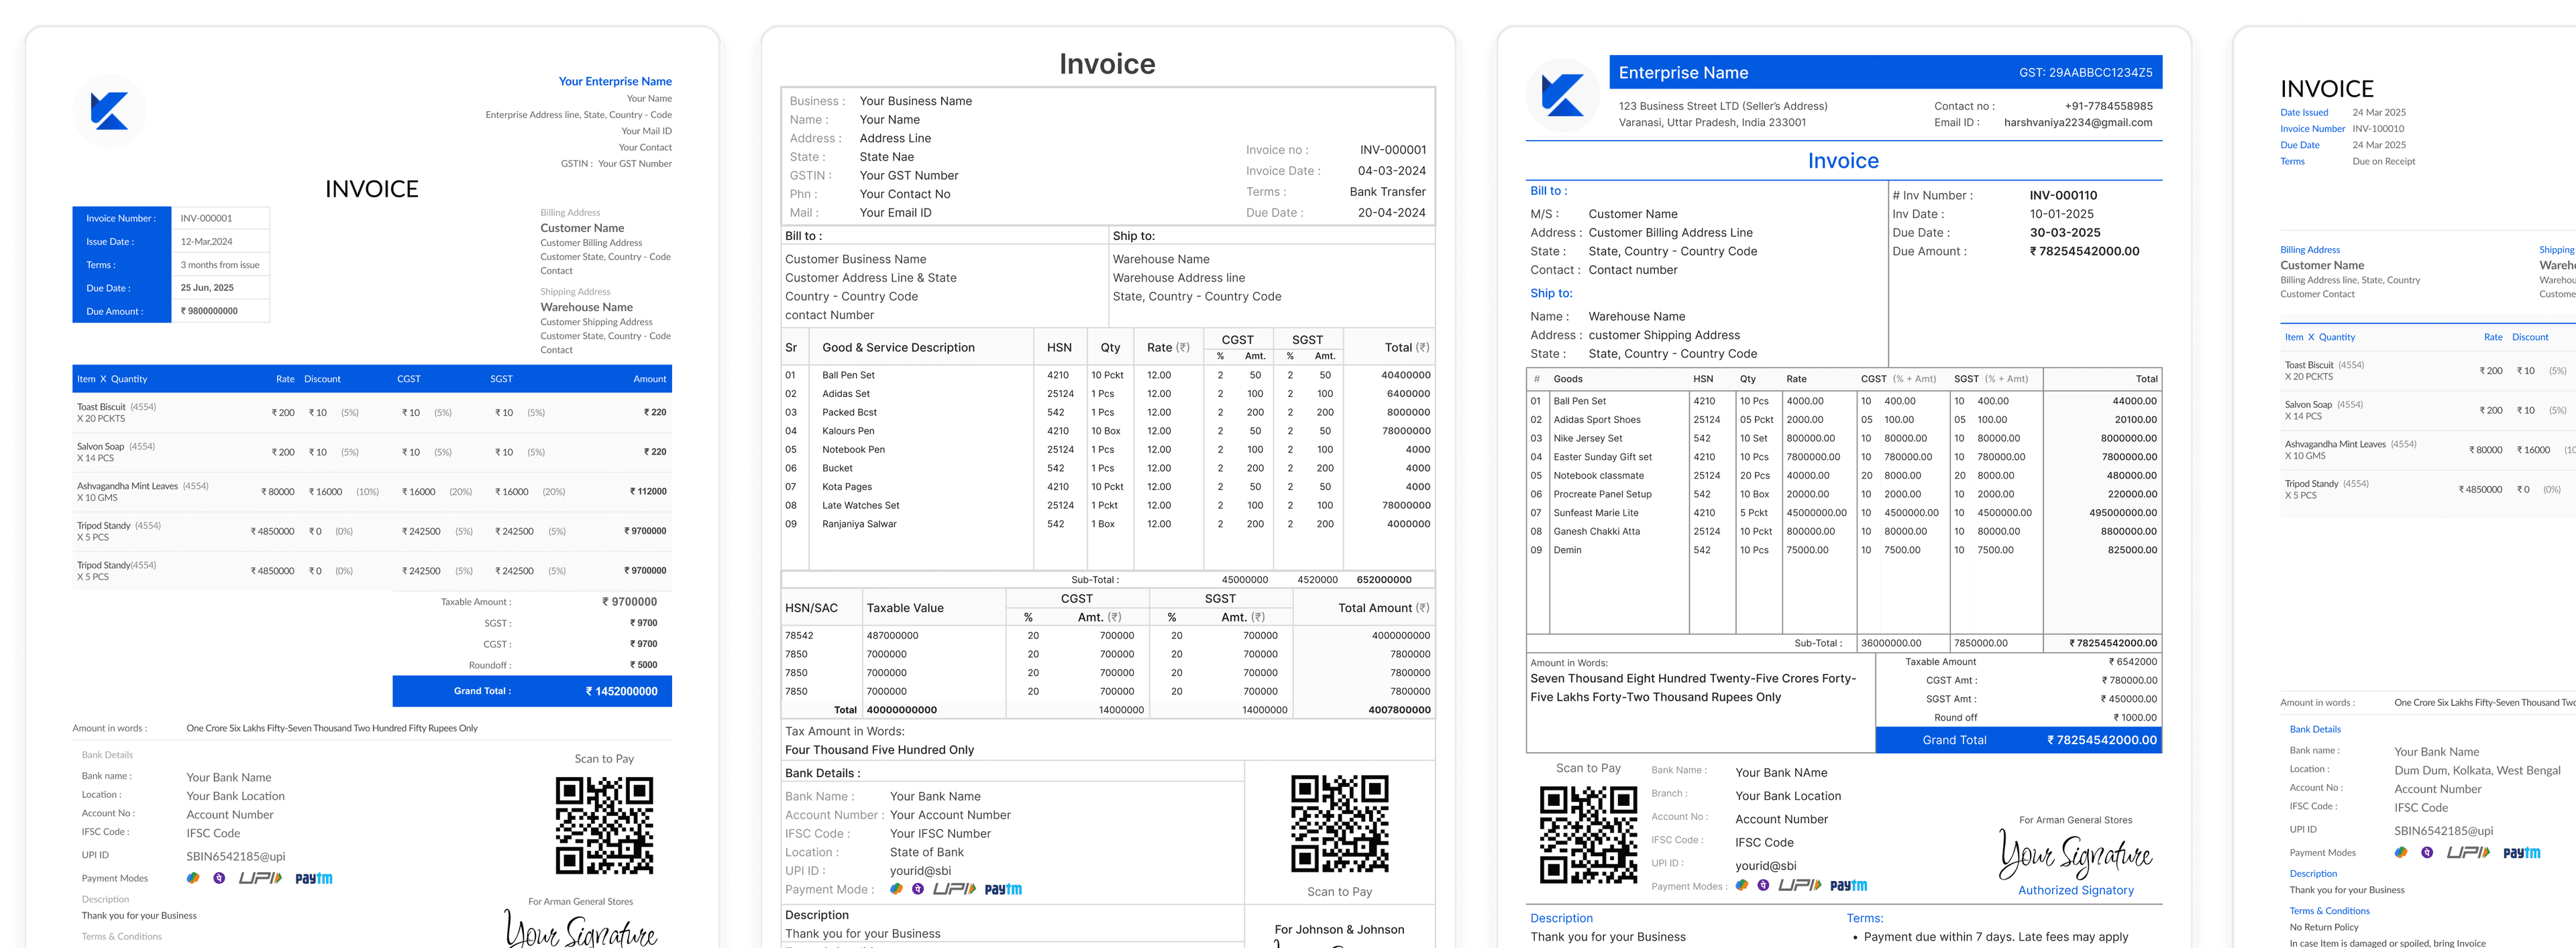
Task: Click the 'Ganesh Chakki Atta' item row
Action: (1844, 532)
